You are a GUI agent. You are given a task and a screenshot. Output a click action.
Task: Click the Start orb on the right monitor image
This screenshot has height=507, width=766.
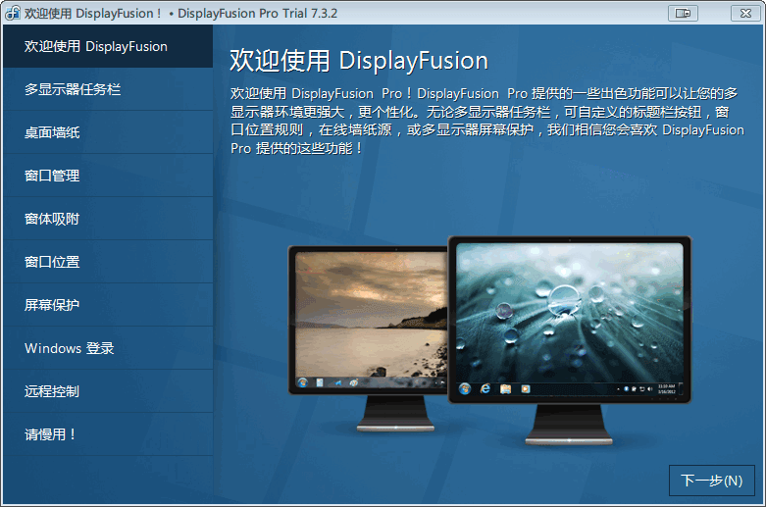point(465,388)
